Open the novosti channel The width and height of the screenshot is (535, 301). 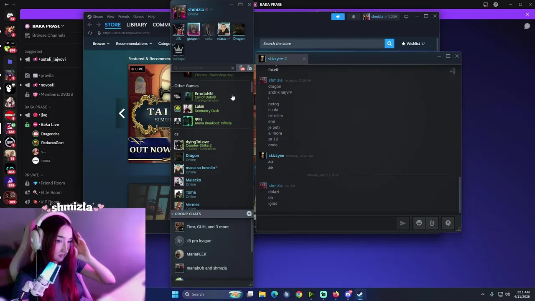click(48, 85)
